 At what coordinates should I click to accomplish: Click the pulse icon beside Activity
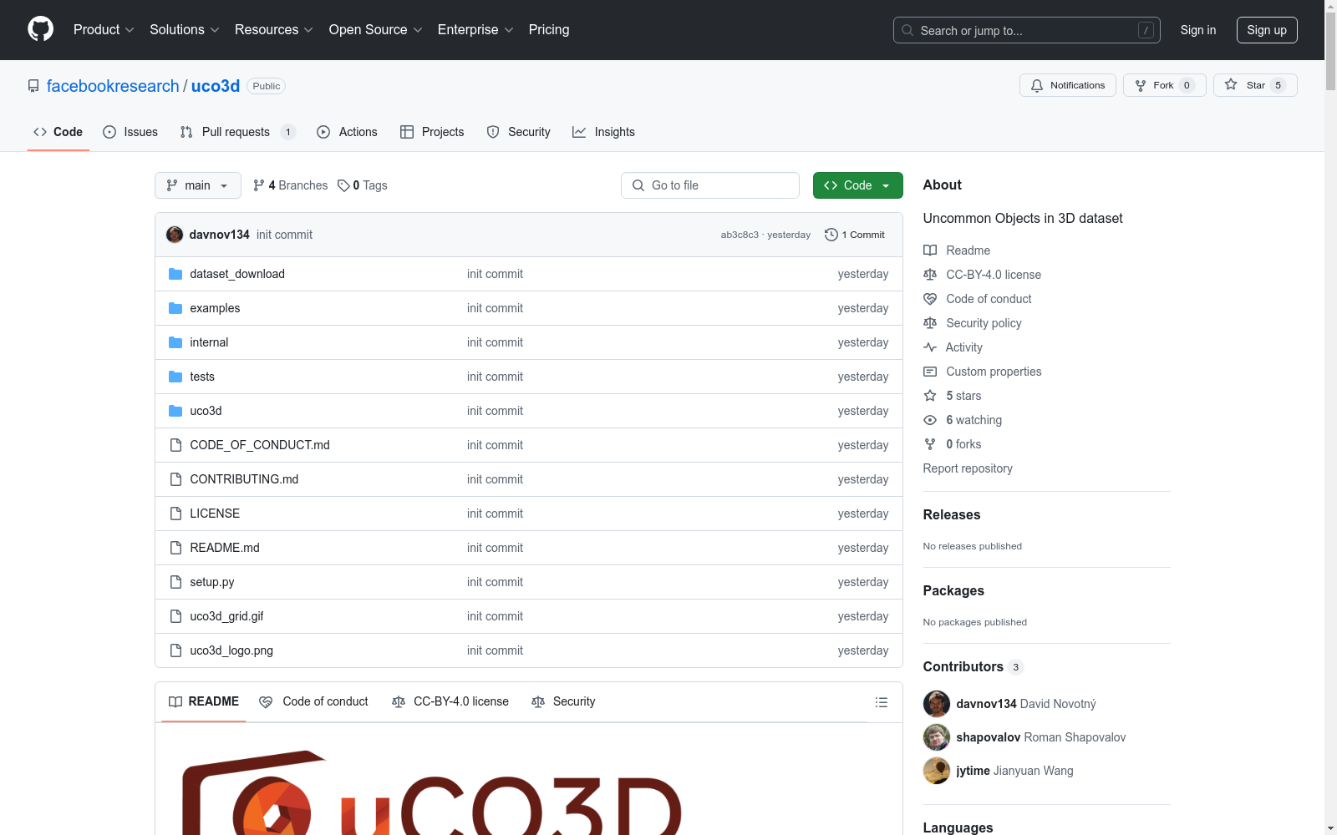(x=930, y=347)
